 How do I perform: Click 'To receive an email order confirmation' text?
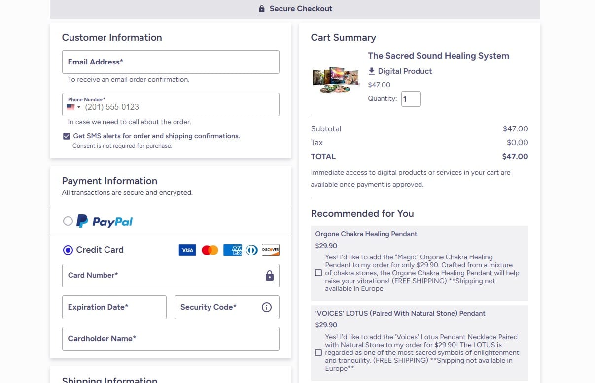[129, 80]
